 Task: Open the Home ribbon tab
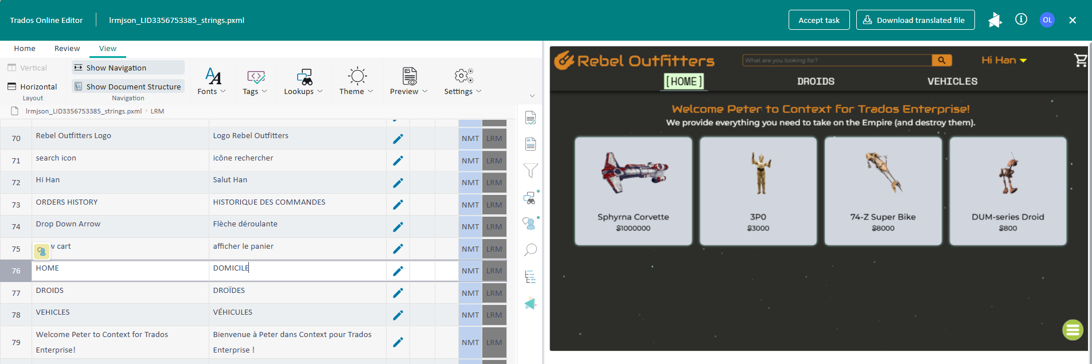pos(25,49)
